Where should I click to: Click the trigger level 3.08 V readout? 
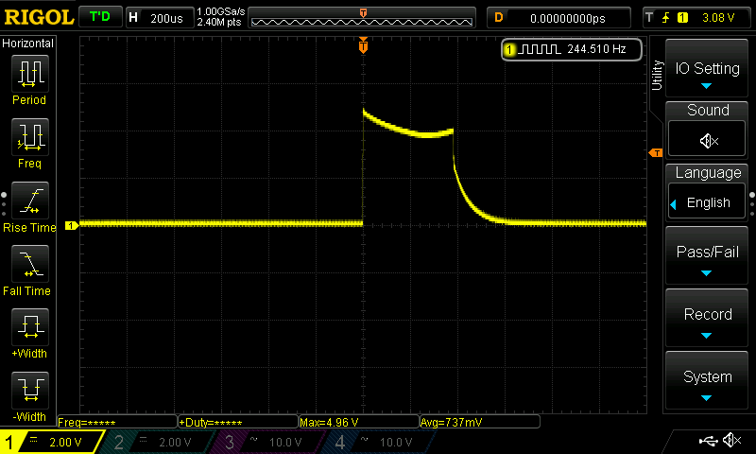coord(718,18)
